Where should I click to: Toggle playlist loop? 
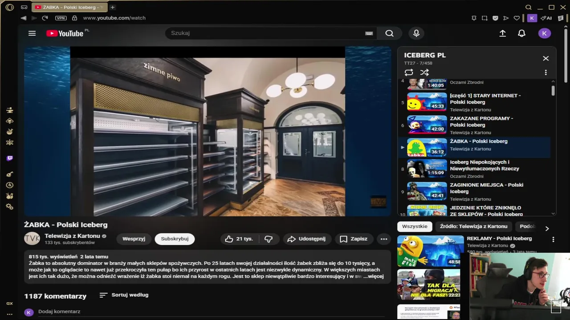coord(409,72)
